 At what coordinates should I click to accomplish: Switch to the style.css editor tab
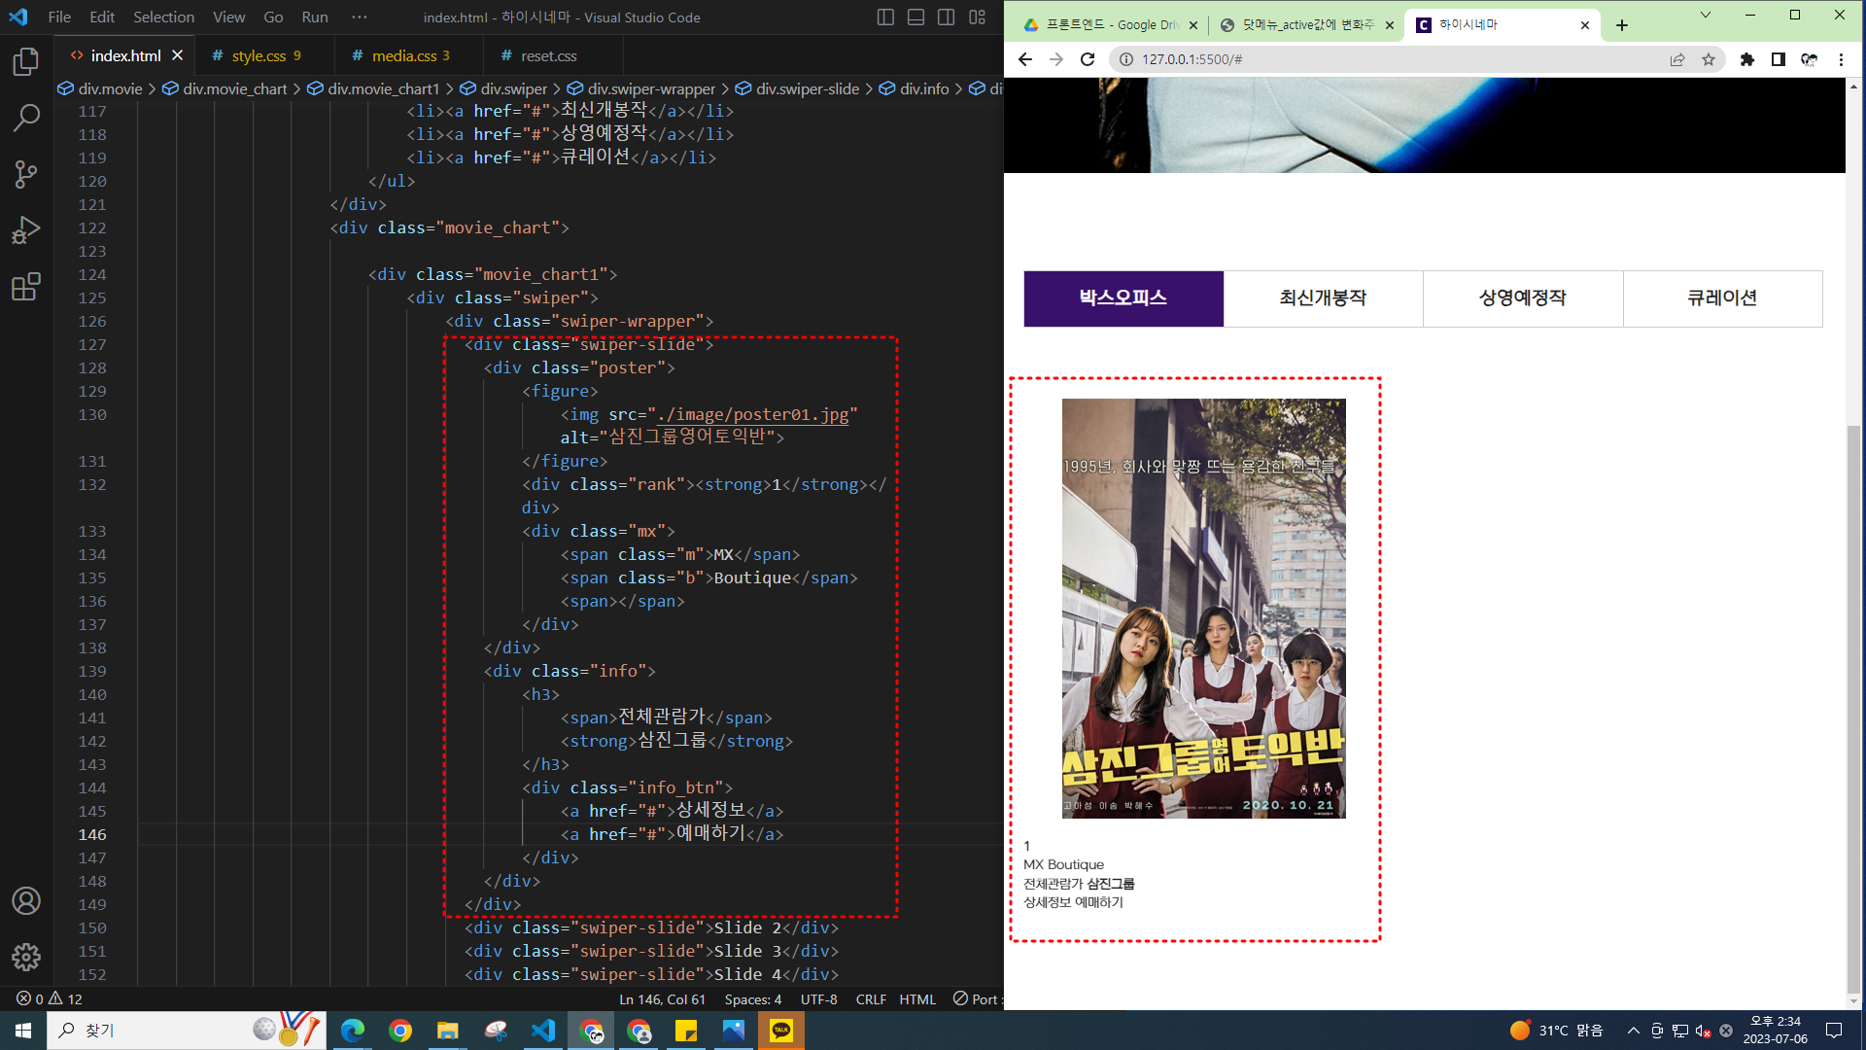(259, 56)
